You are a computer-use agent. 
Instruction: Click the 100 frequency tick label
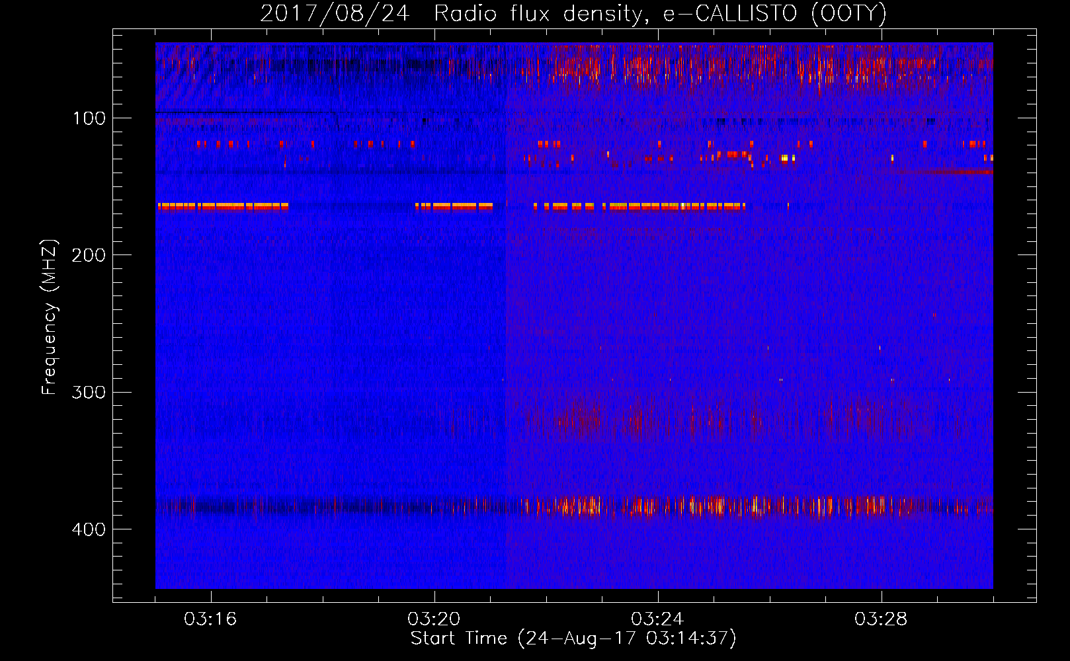[89, 118]
